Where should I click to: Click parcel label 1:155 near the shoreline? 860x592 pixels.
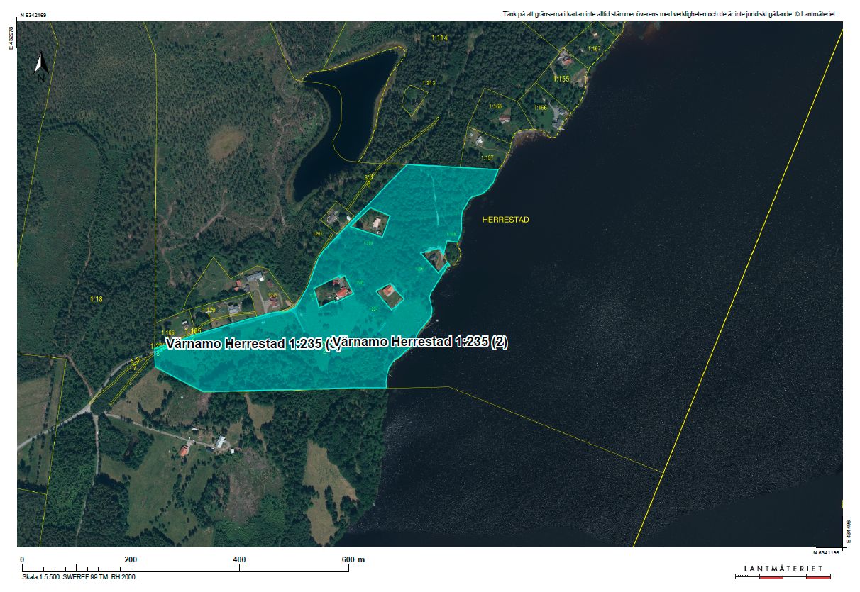coord(561,79)
